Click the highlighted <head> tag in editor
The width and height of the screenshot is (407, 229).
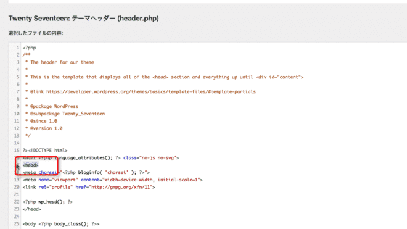pyautogui.click(x=30, y=165)
